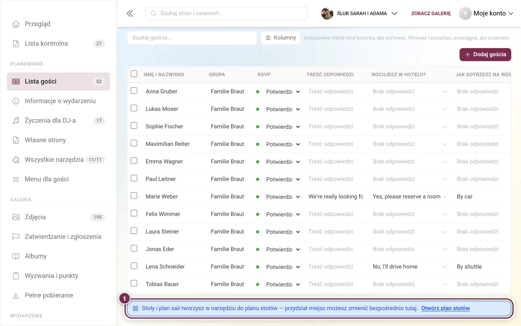Screen dimensions: 521x326
Task: Click the Dodaj gościa button
Action: coord(485,55)
